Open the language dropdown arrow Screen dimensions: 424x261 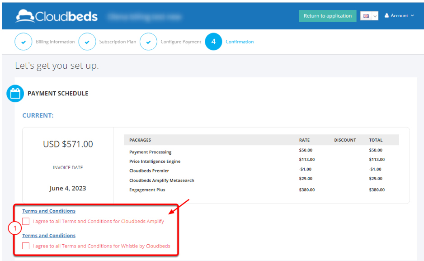point(375,16)
